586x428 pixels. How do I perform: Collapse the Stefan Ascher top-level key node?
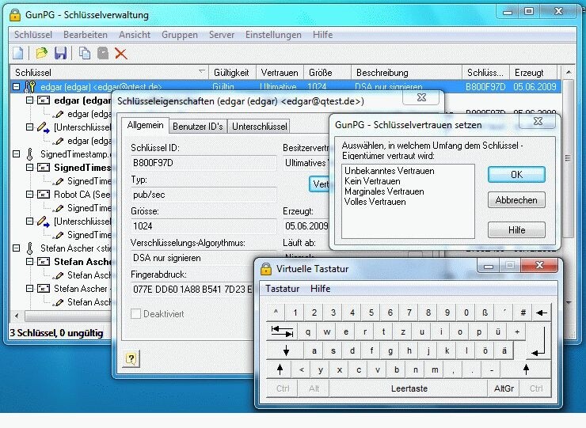click(16, 248)
